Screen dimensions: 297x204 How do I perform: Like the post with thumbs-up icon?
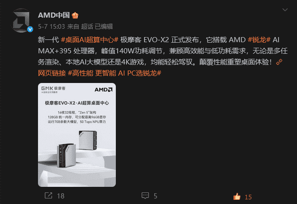coord(237,197)
